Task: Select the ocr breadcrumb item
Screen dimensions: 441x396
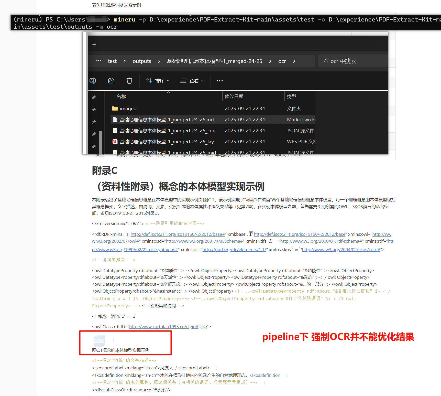Action: (x=282, y=61)
